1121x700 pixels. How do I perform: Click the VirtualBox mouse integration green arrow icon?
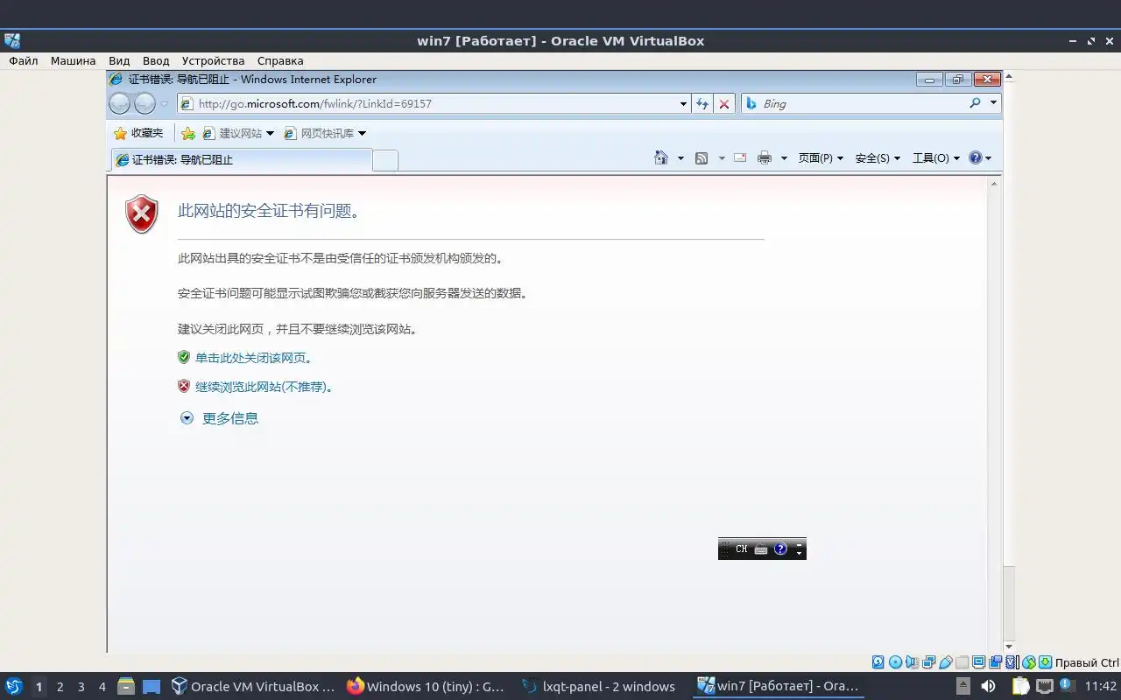tap(1029, 662)
